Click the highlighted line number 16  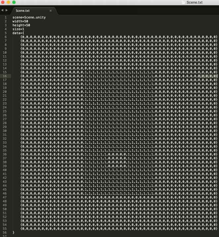(x=5, y=76)
